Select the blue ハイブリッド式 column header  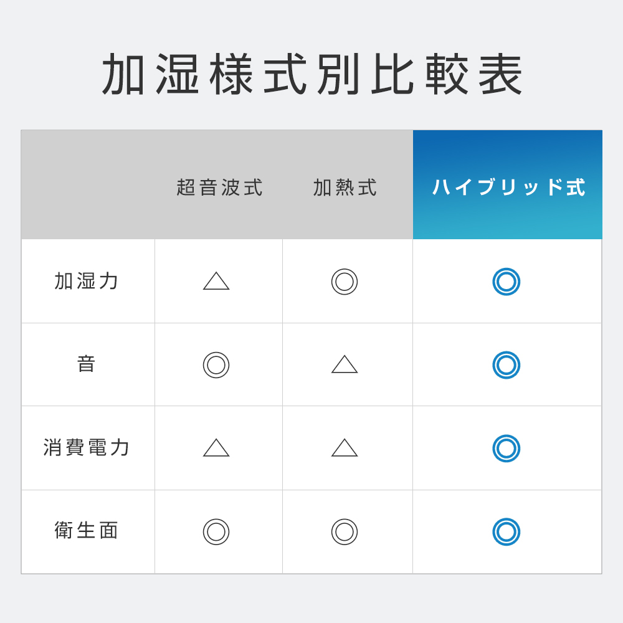[508, 188]
